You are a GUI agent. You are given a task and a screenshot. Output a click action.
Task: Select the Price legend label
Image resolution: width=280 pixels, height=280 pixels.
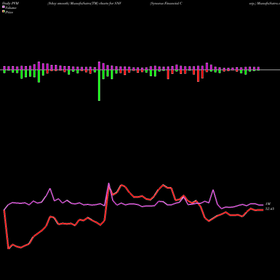[9, 12]
